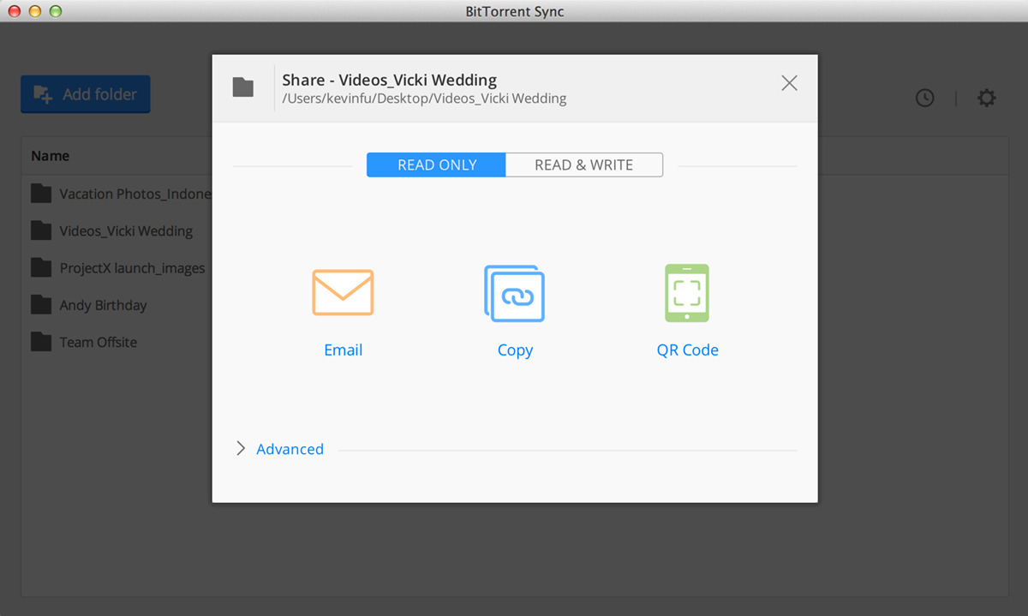Sort folders by the Name column
The width and height of the screenshot is (1028, 616).
[x=50, y=156]
